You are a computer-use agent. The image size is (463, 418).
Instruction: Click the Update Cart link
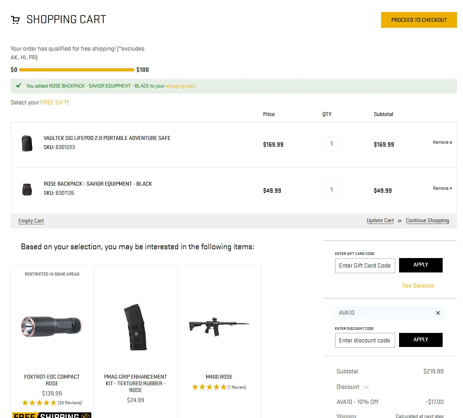(x=380, y=220)
